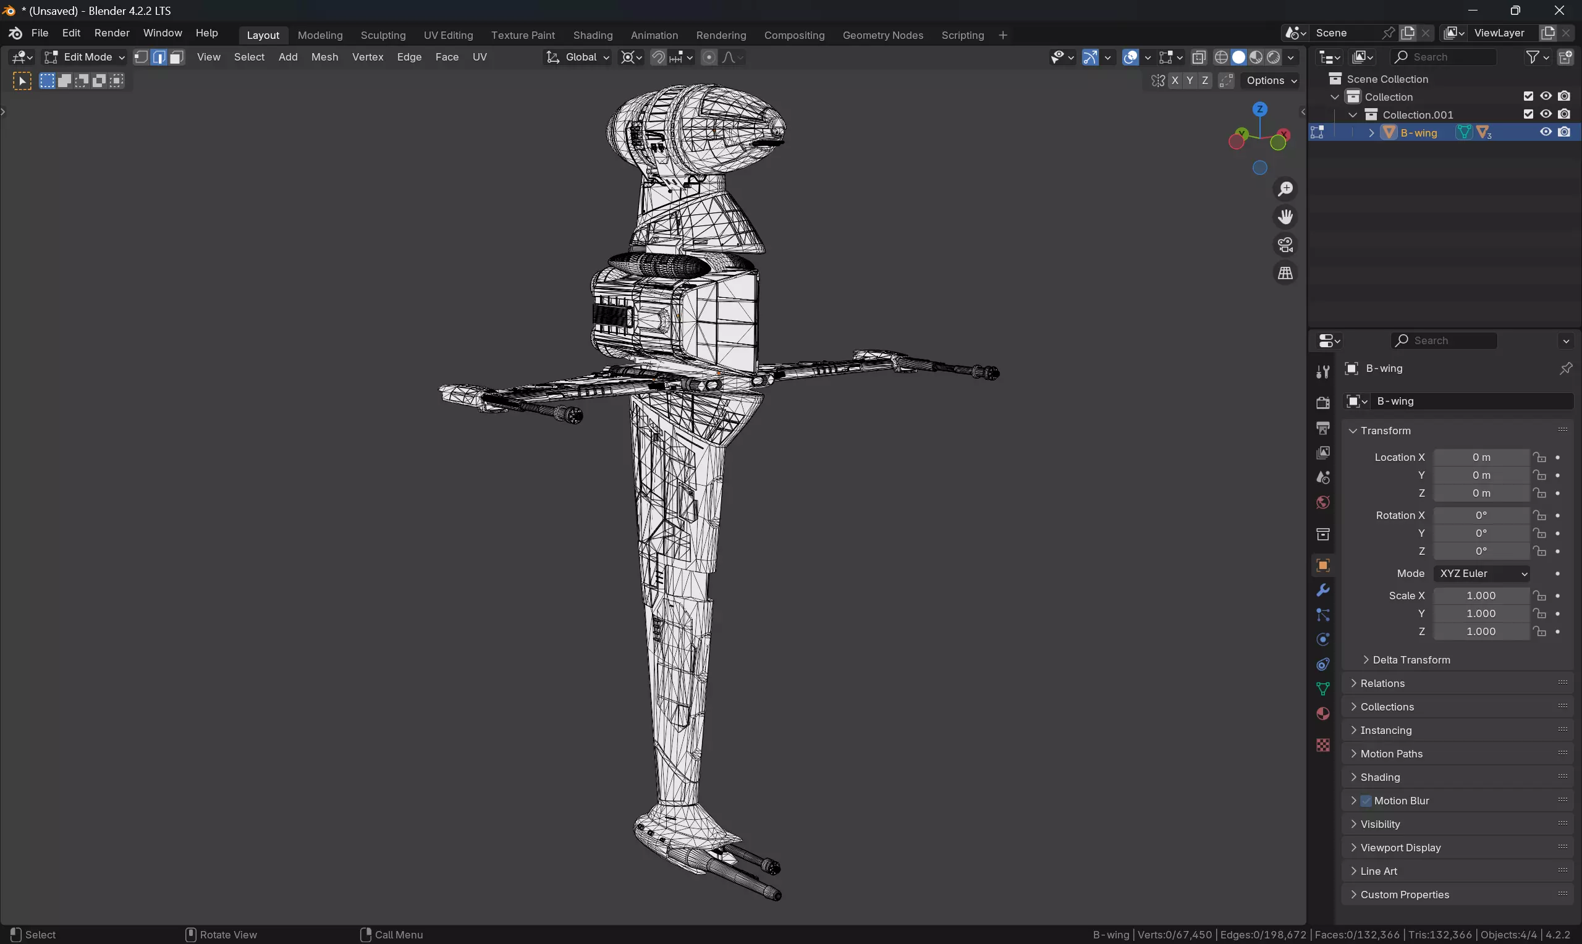Open the Render properties tab
The width and height of the screenshot is (1582, 944).
coord(1323,403)
